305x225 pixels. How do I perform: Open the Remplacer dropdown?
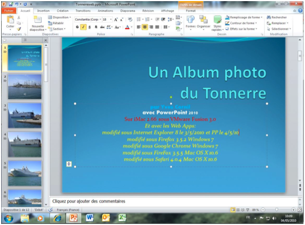pyautogui.click(x=278, y=23)
